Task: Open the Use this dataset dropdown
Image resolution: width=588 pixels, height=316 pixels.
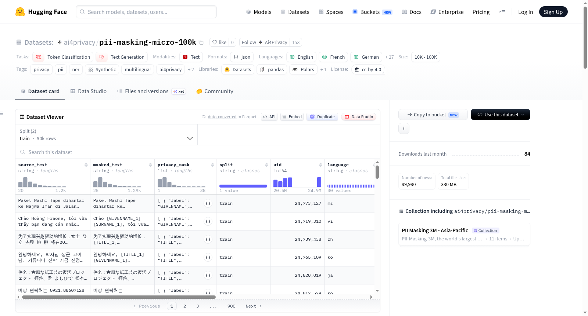Action: (501, 115)
